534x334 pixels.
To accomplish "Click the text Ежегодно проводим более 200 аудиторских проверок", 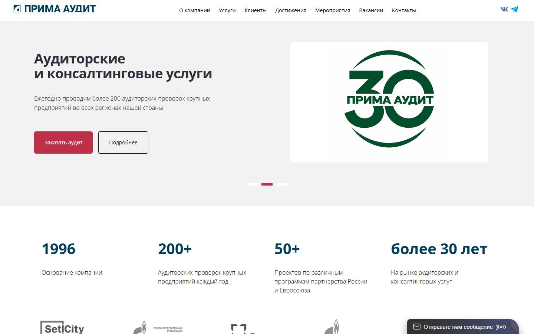I will 122,103.
